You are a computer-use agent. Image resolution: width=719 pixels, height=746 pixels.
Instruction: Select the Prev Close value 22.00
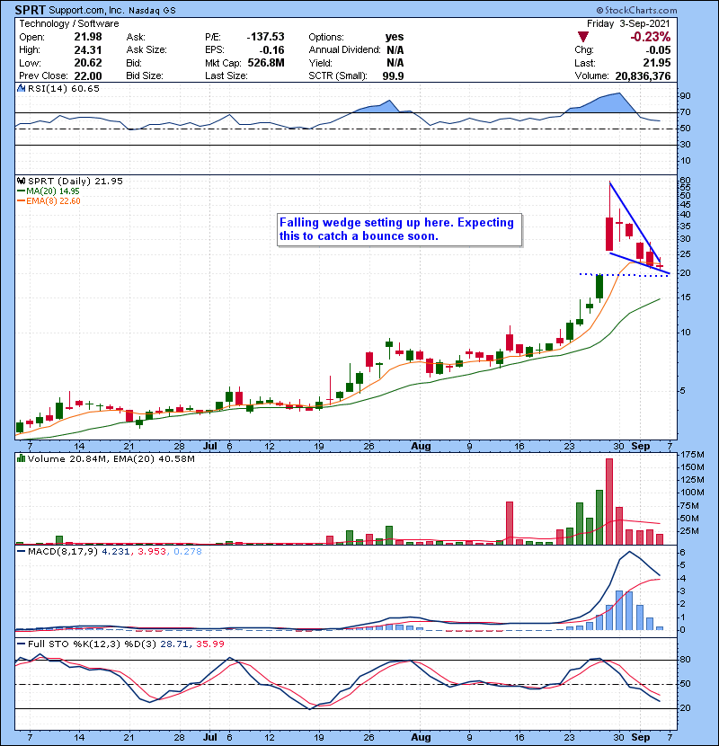point(88,76)
